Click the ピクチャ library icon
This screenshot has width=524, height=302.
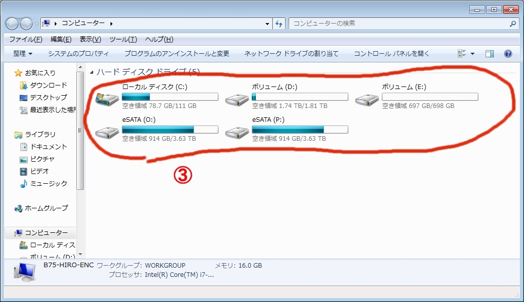[24, 159]
